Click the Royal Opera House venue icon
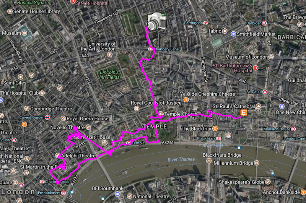The width and height of the screenshot is (306, 203). pos(63,119)
